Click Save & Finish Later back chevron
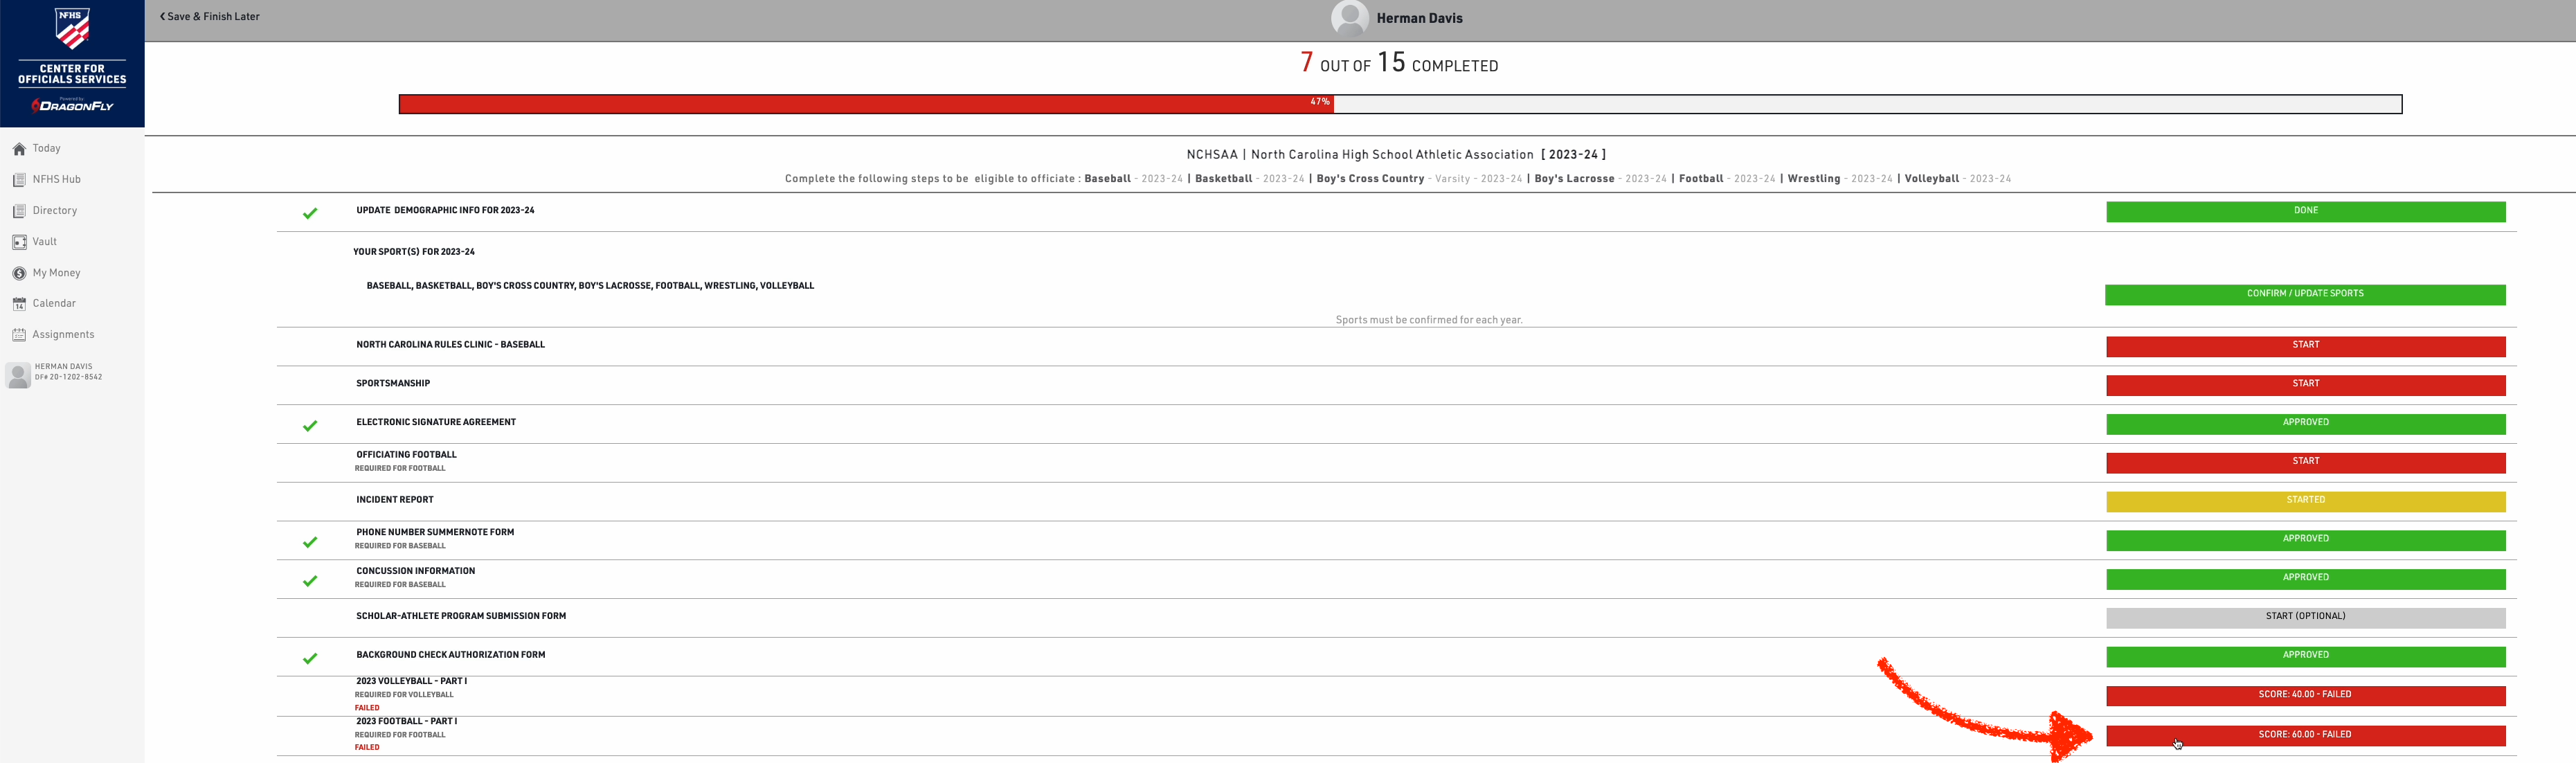Screen dimensions: 2576x763 tap(163, 16)
